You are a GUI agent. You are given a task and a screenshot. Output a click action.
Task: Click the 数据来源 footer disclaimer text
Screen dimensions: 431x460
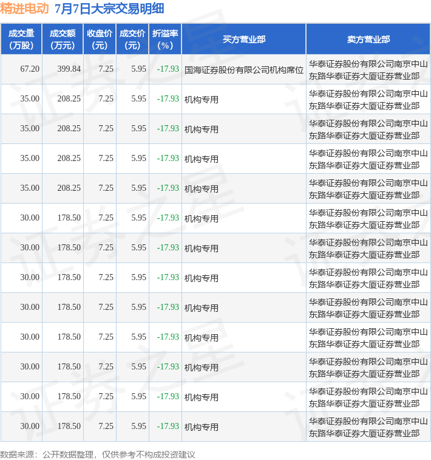(x=98, y=455)
